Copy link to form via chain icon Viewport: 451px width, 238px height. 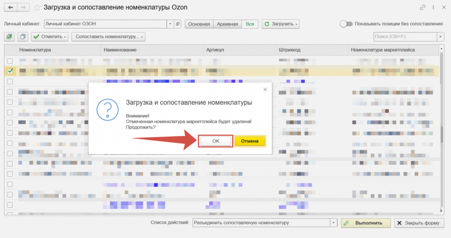[x=423, y=7]
